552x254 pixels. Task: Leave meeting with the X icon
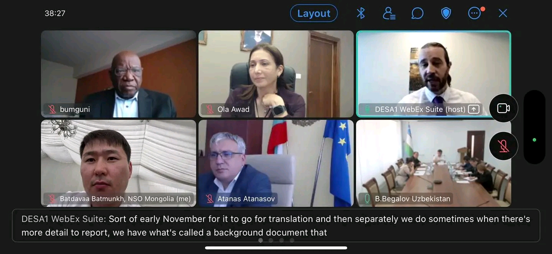pyautogui.click(x=503, y=13)
